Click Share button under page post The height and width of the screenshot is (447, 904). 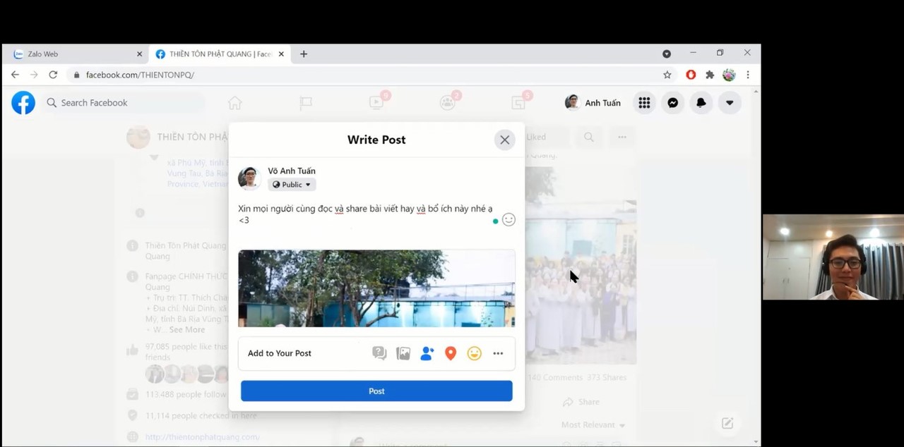[x=581, y=402]
